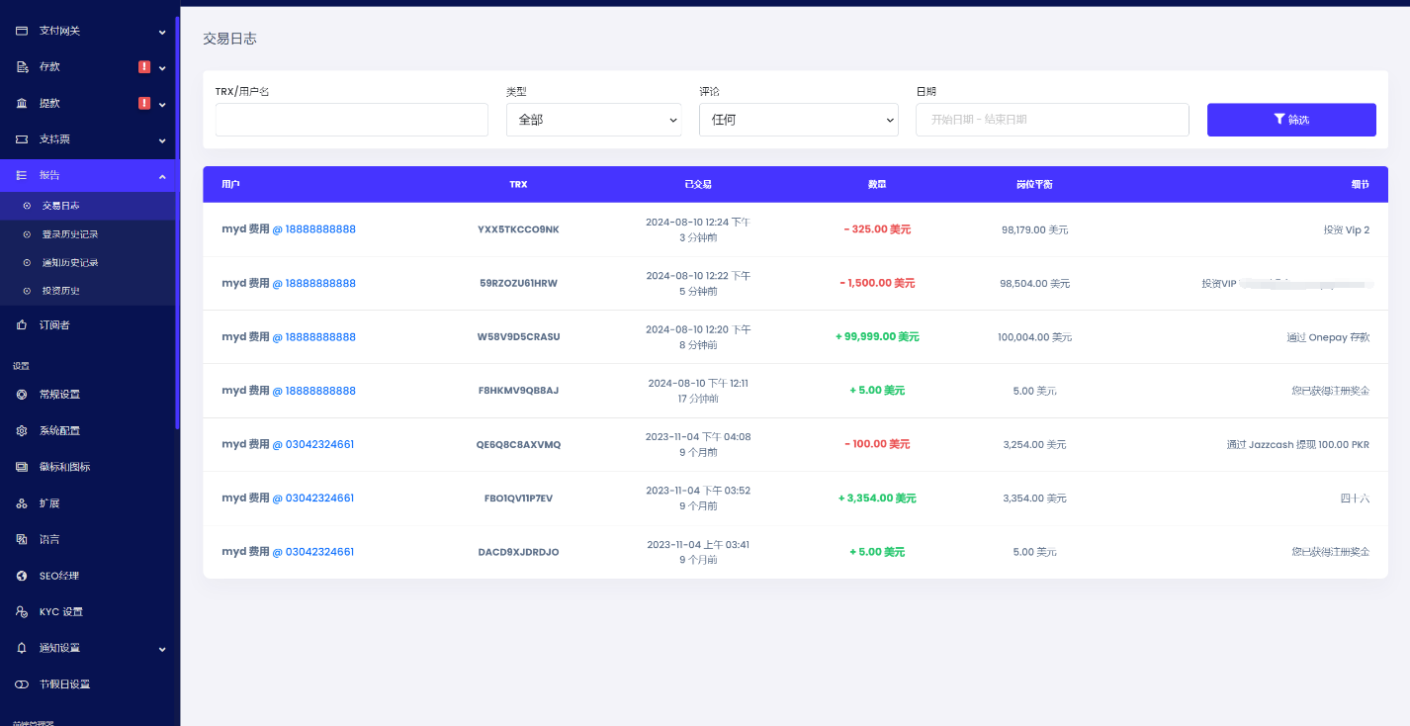Click the SEO manager globe icon
This screenshot has height=726, width=1410.
[x=22, y=576]
